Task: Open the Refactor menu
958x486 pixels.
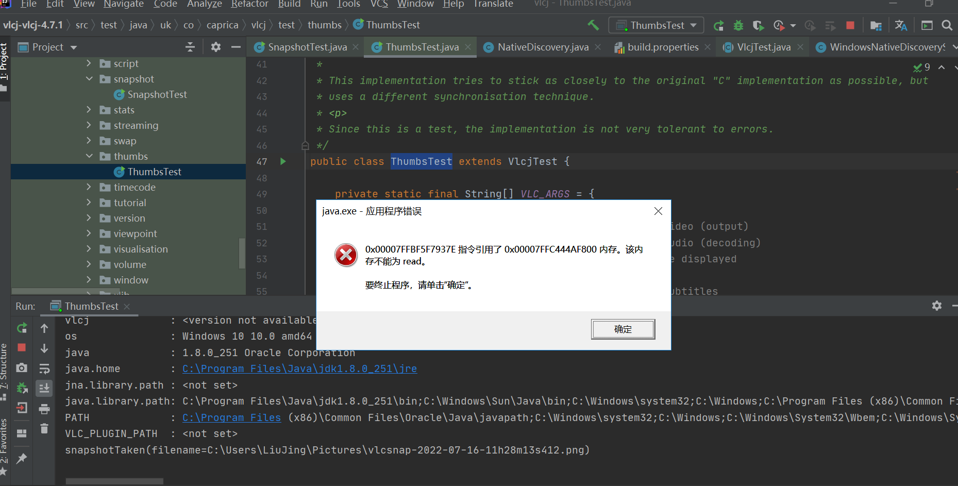Action: coord(249,5)
